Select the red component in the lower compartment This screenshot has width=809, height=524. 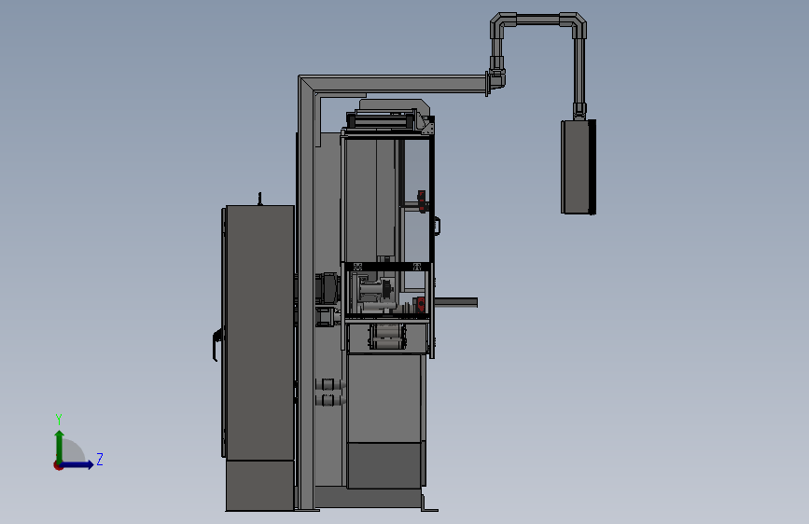(x=421, y=304)
